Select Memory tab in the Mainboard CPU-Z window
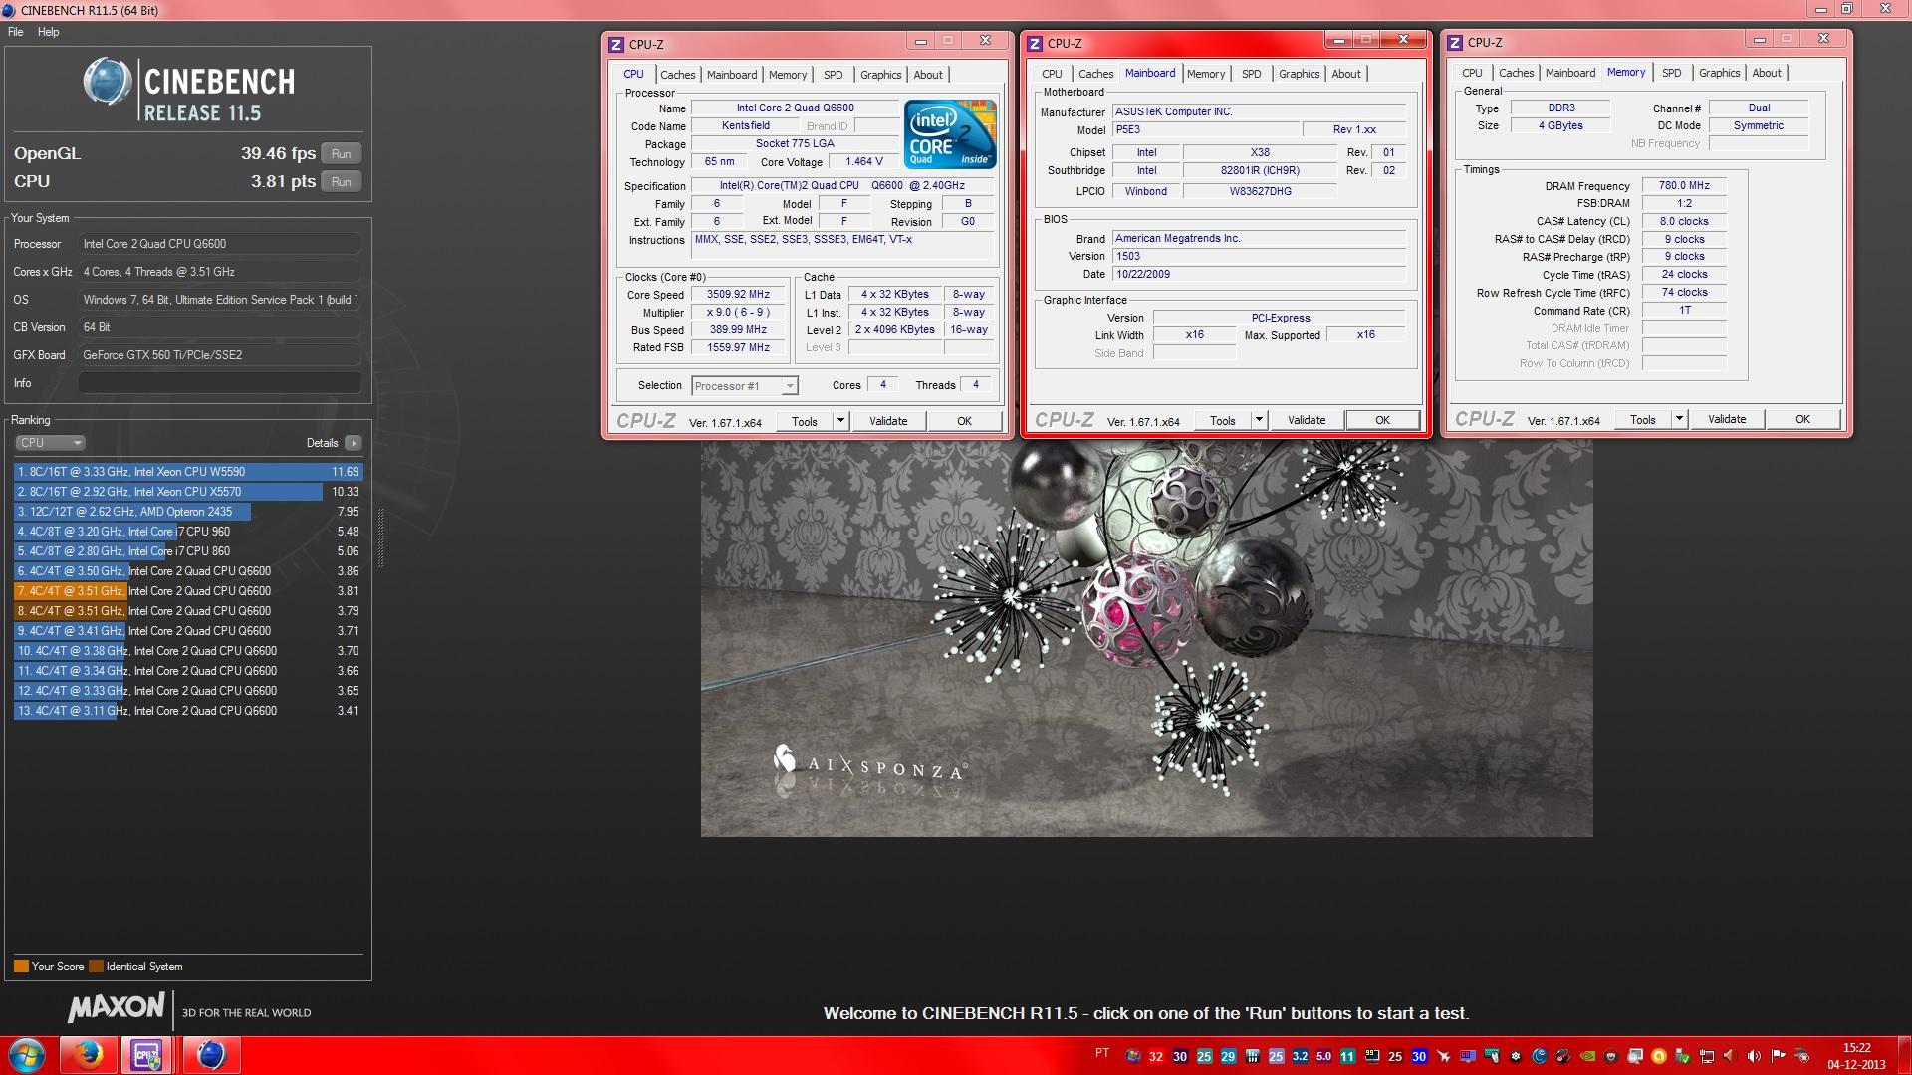 point(1206,74)
